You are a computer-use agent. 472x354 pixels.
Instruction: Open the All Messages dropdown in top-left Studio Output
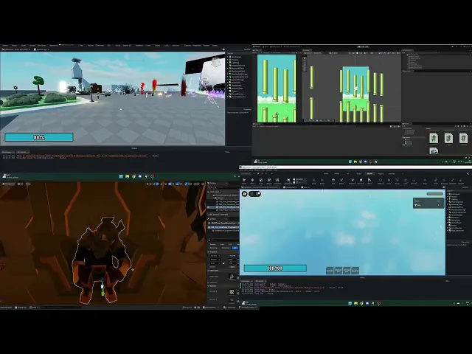pos(7,152)
